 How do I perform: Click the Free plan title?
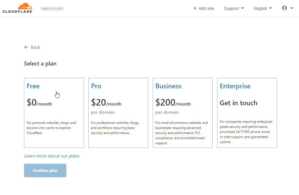pyautogui.click(x=33, y=86)
